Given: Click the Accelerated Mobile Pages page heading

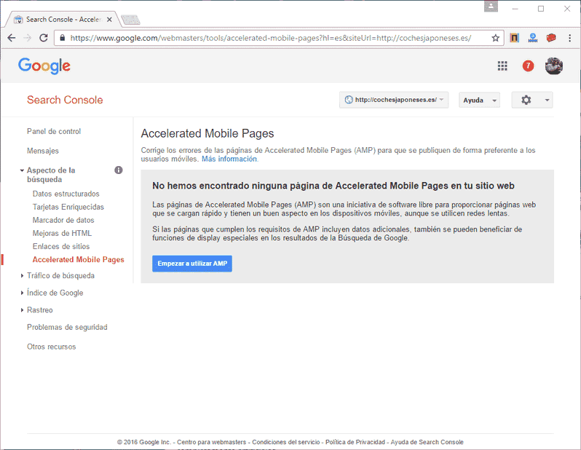Looking at the screenshot, I should (207, 133).
